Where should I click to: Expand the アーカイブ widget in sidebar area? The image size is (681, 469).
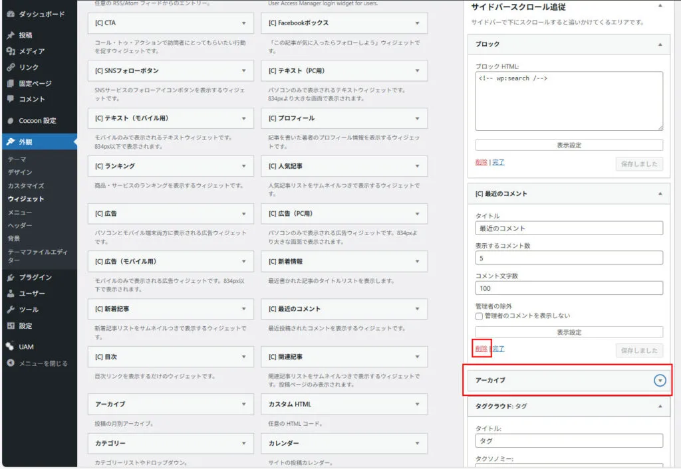659,381
